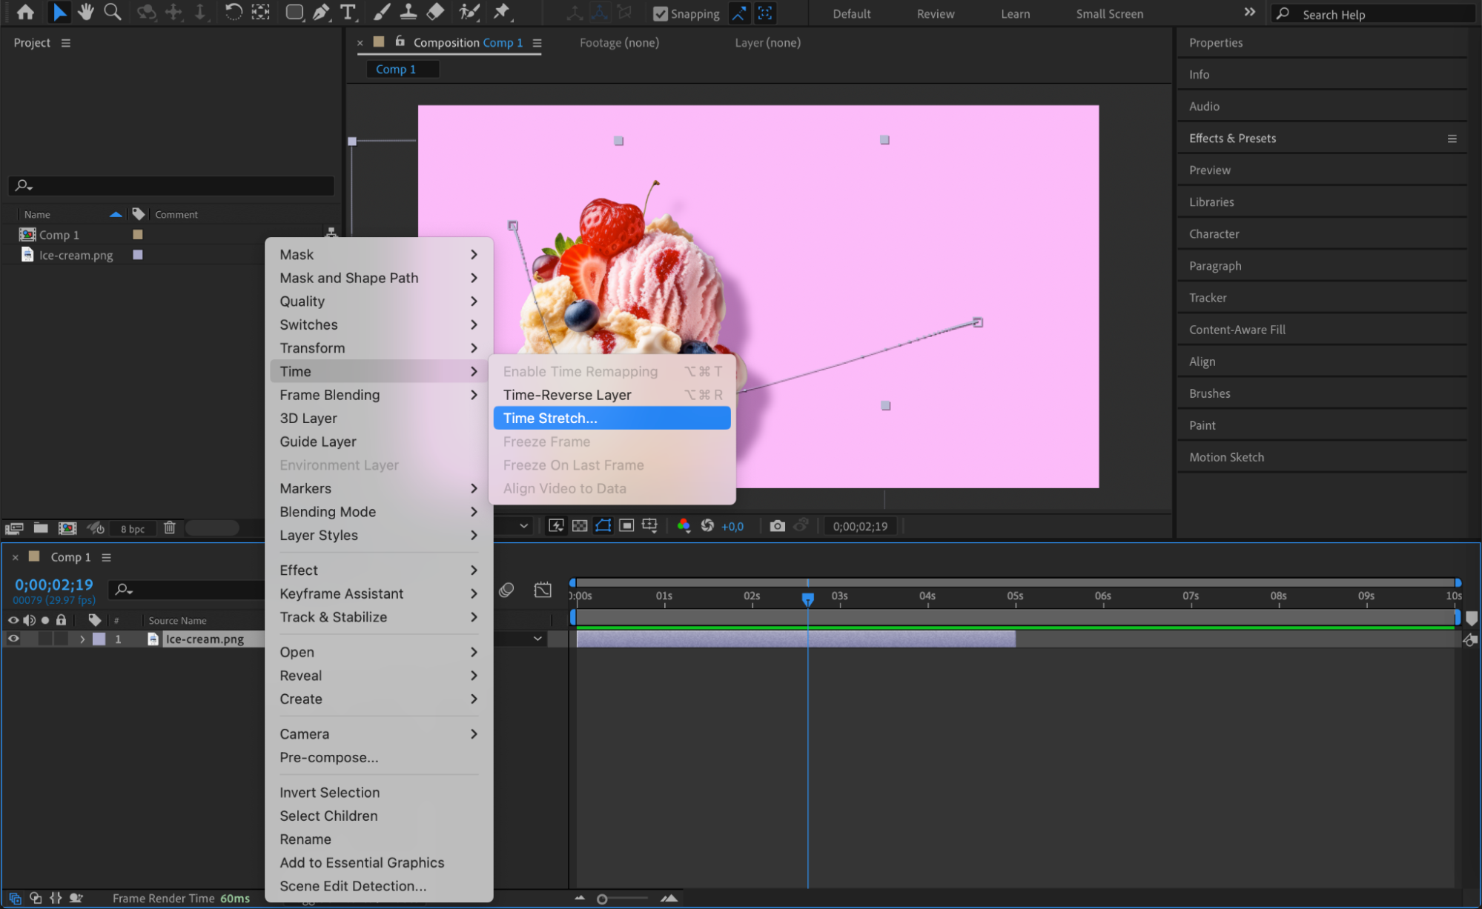This screenshot has height=909, width=1482.
Task: Click the timeline zoom slider handle
Action: (602, 899)
